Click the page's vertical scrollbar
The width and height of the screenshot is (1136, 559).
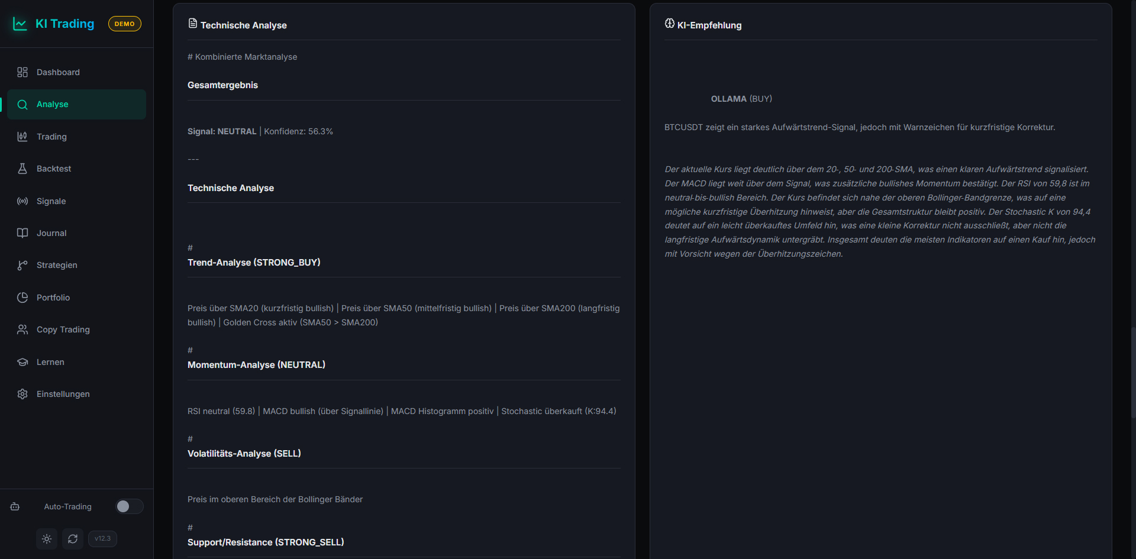click(x=1133, y=373)
